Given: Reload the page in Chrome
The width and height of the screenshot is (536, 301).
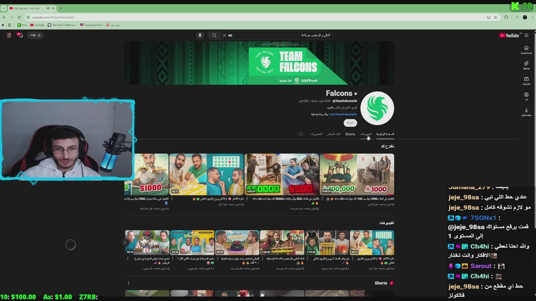Looking at the screenshot, I should tap(19, 17).
